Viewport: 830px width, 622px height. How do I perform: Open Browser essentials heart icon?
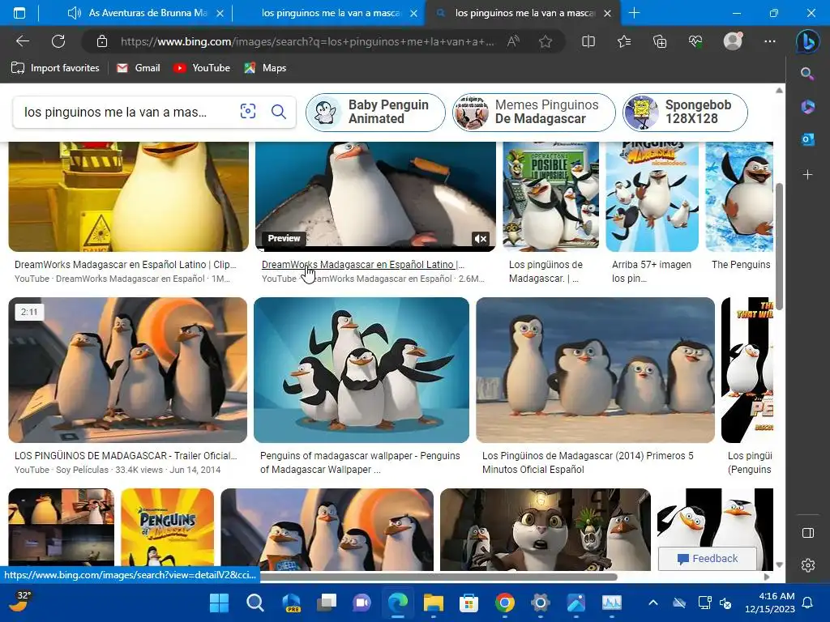(695, 41)
